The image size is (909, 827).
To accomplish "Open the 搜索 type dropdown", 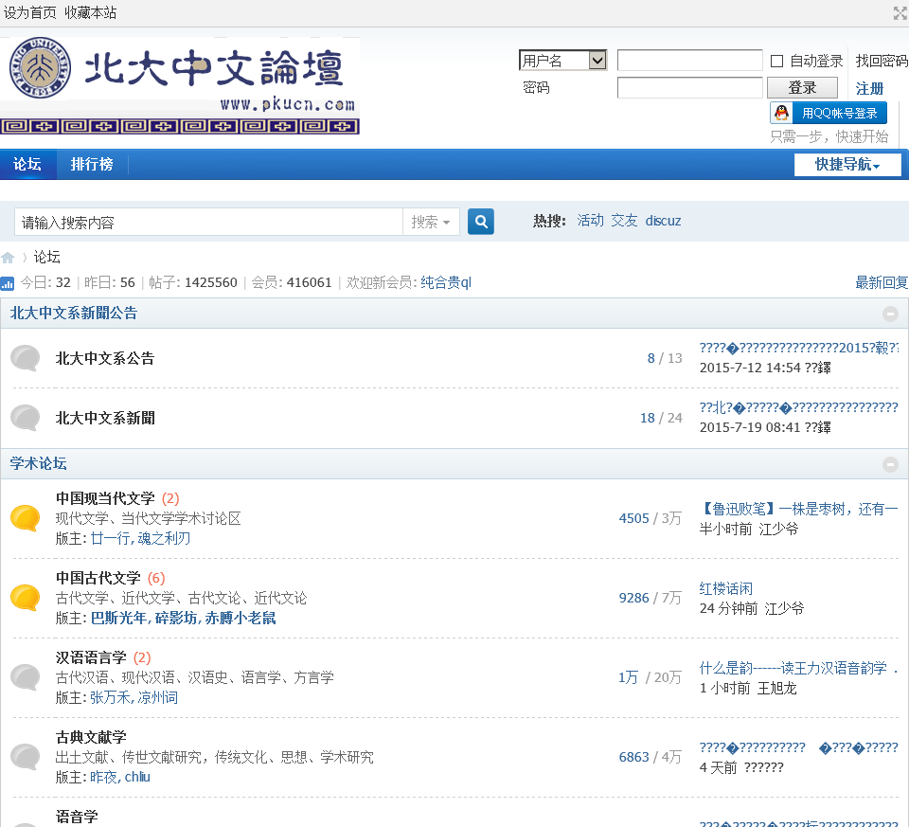I will 431,222.
